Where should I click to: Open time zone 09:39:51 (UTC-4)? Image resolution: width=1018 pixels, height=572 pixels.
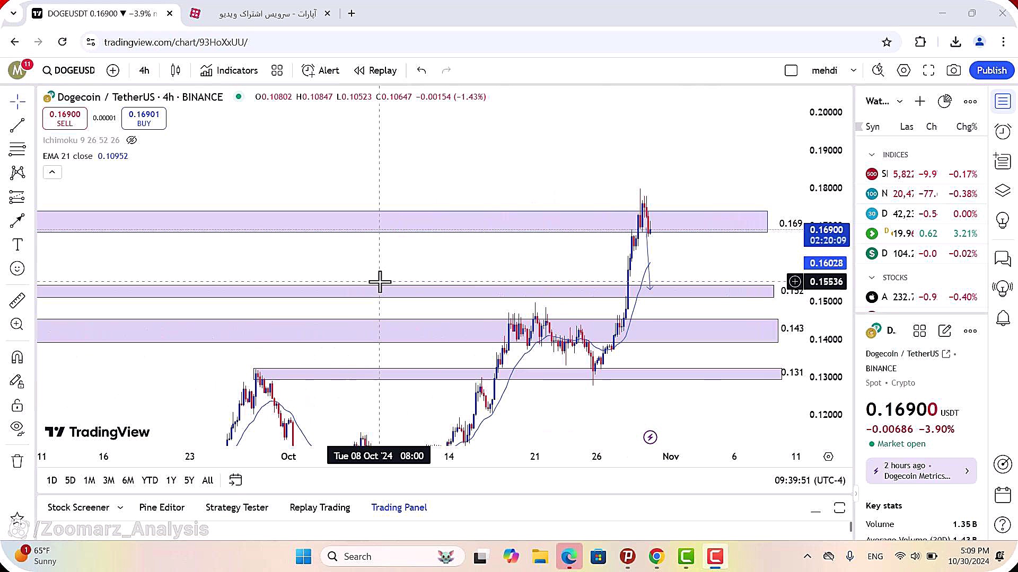click(810, 480)
